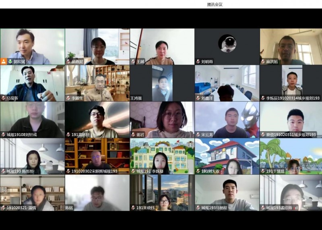The width and height of the screenshot is (322, 230).
Task: Click the muted mic icon next to 马瑞新
Action: coord(4,98)
